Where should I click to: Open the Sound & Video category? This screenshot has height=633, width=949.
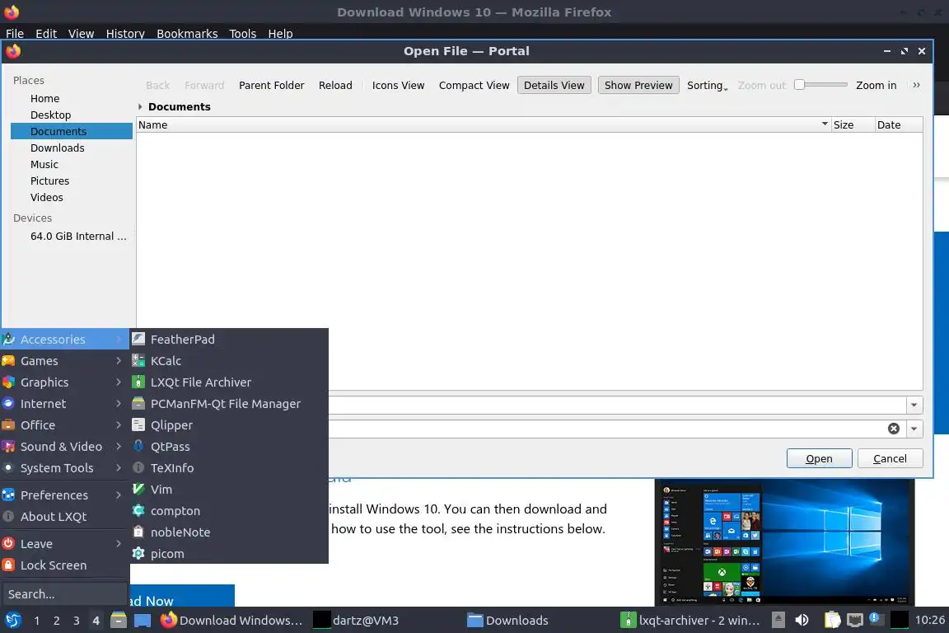[65, 447]
